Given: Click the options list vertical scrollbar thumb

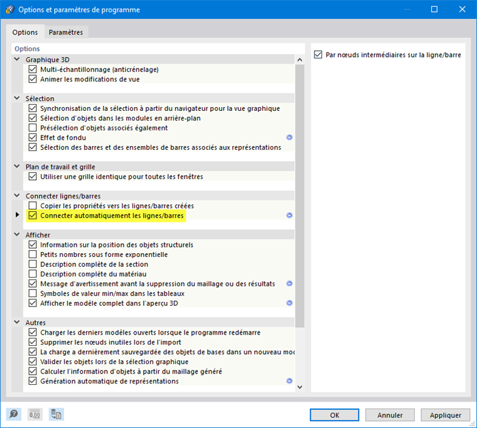Looking at the screenshot, I should (x=299, y=196).
